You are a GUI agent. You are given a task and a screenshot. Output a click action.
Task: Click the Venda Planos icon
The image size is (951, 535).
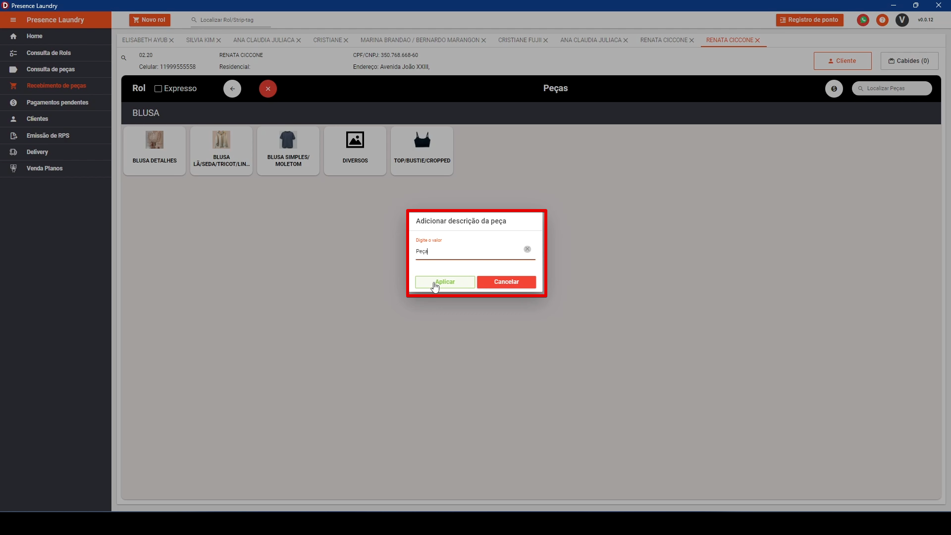click(13, 168)
